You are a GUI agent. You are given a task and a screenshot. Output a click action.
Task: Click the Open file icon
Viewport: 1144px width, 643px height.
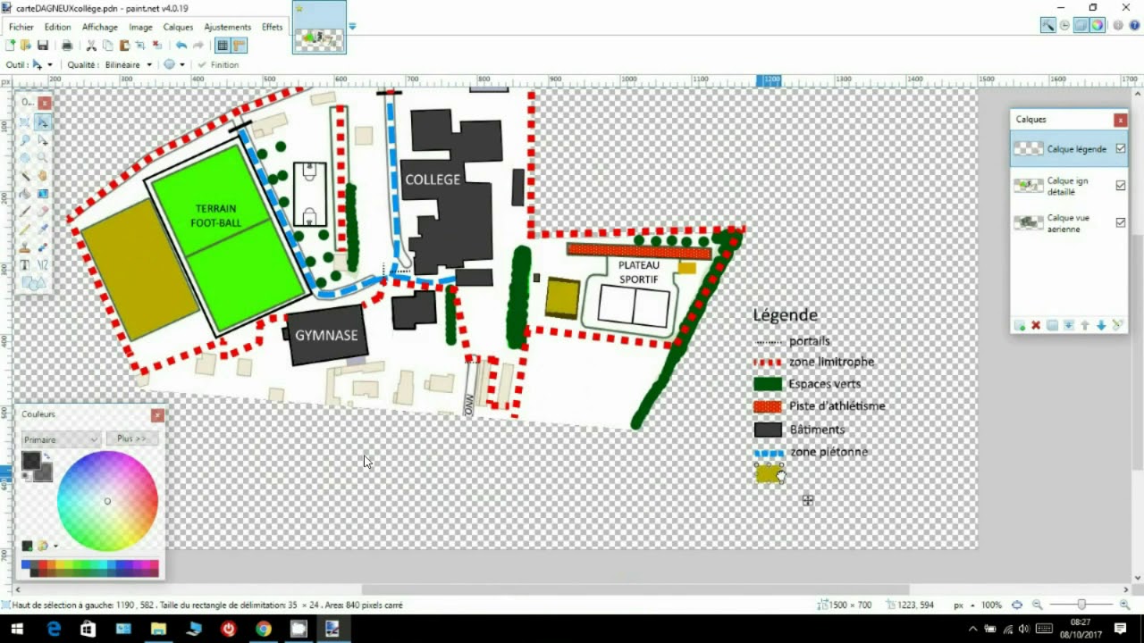pos(26,46)
